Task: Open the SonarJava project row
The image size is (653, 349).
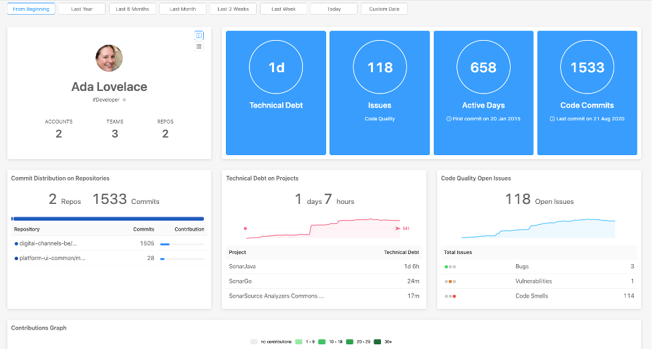Action: tap(243, 266)
